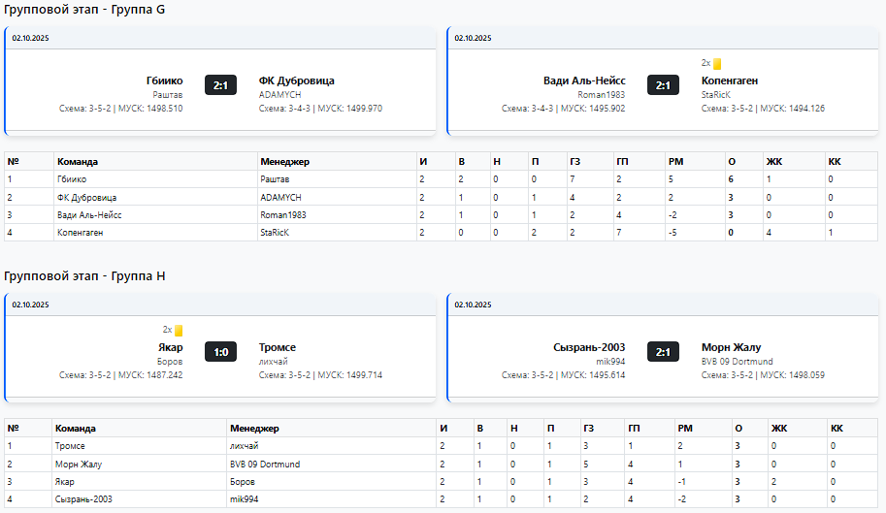Click the Команда column header in Group G table
The width and height of the screenshot is (886, 513).
pos(78,161)
